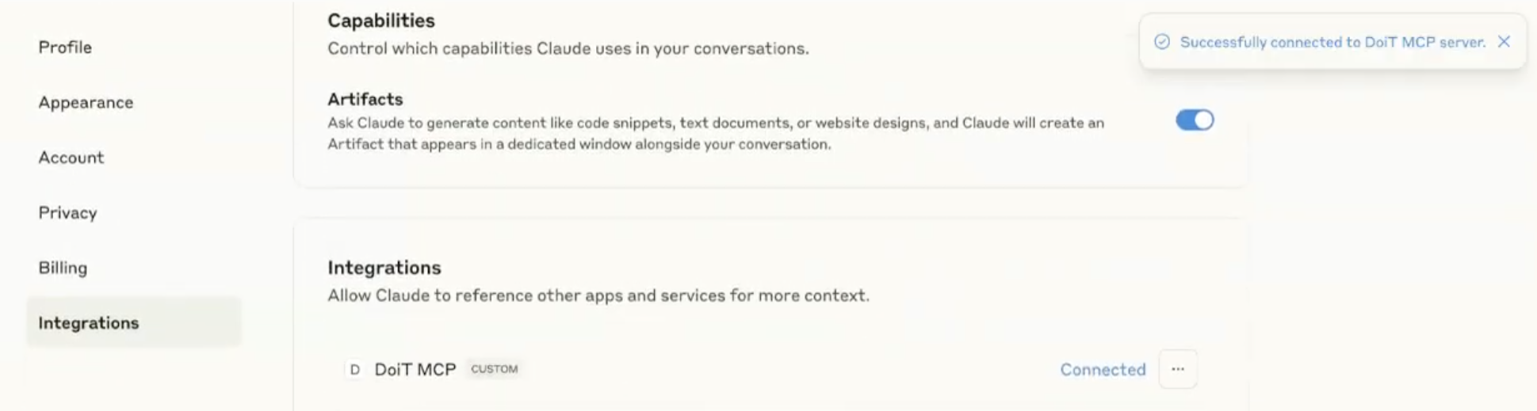
Task: Click the DoiT MCP "D" avatar icon
Action: point(354,369)
